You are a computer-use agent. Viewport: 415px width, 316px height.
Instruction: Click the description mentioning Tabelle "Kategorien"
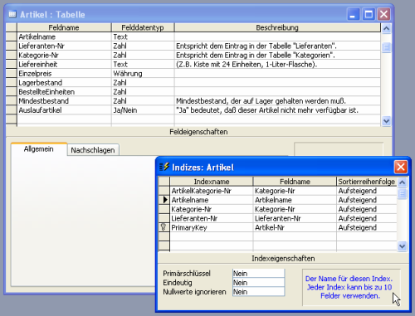point(277,55)
